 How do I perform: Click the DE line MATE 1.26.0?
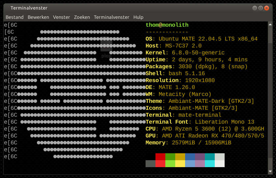pos(170,87)
